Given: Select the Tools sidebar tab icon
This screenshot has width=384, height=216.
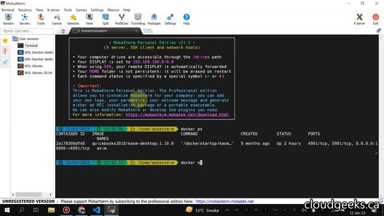Looking at the screenshot, I should [x=5, y=51].
